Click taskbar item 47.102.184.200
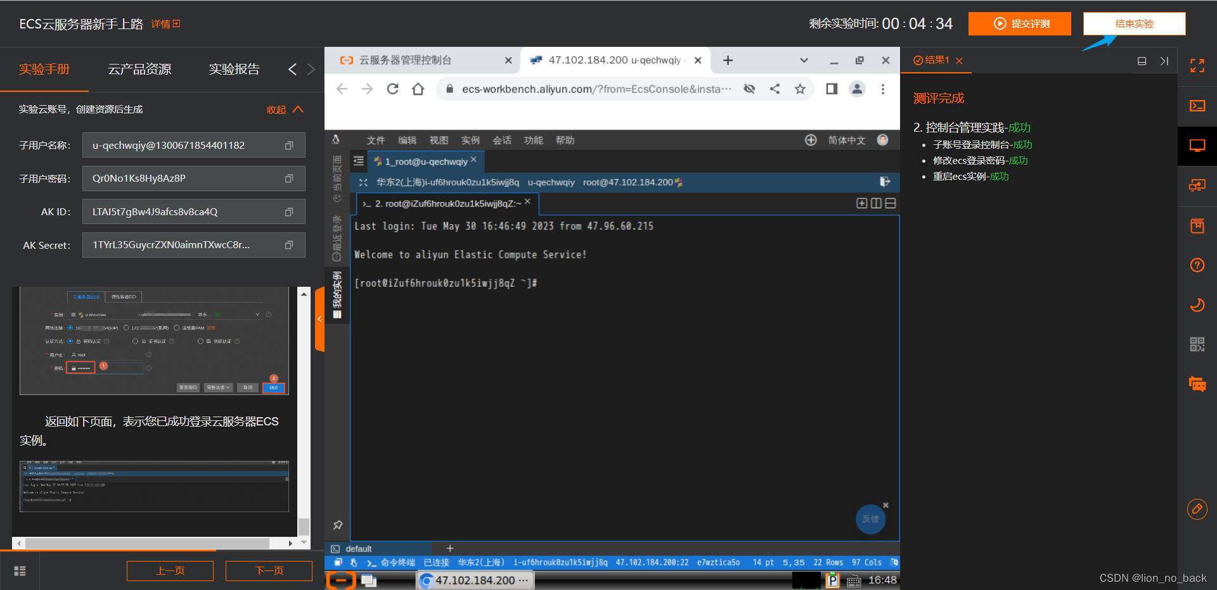 coord(475,581)
